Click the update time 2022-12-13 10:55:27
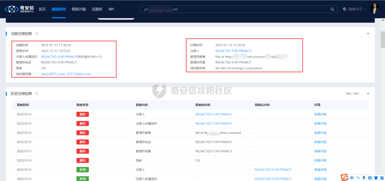Screen dimensions: 385x181 pos(56,51)
